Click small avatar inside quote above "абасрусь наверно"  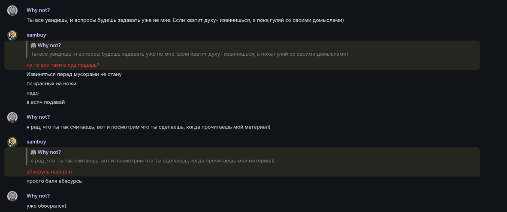(33, 152)
